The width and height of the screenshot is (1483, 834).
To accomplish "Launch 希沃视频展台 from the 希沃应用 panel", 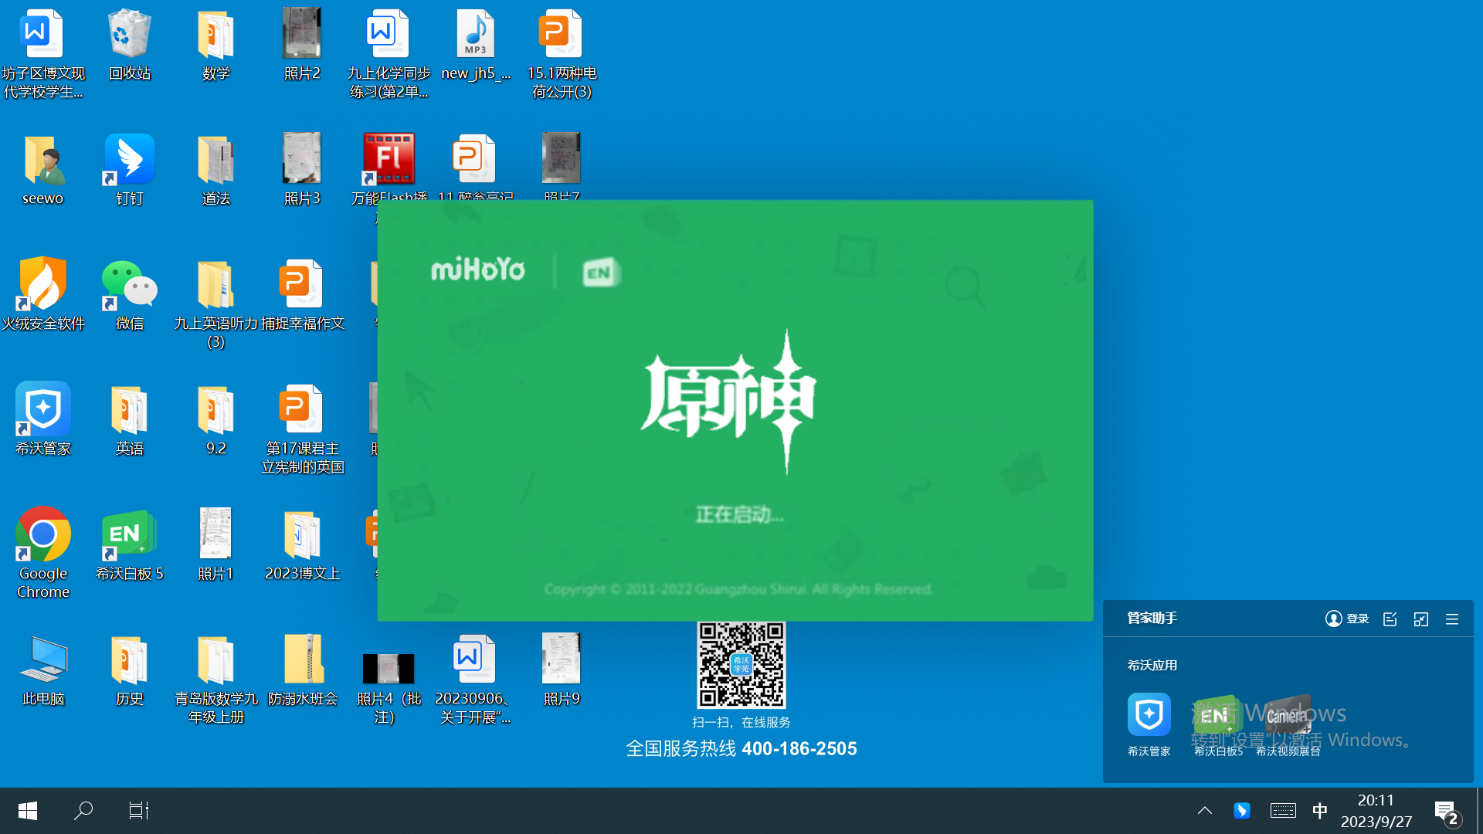I will [x=1288, y=724].
